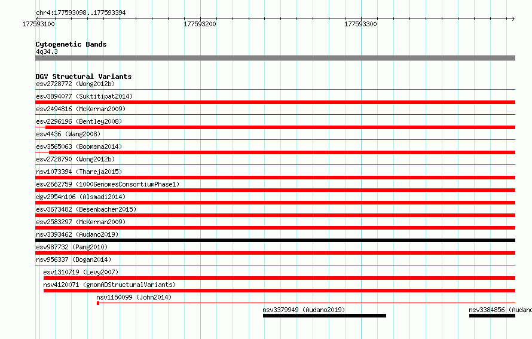Click the nsv3393462 (Audano2019) variant label

point(77,234)
